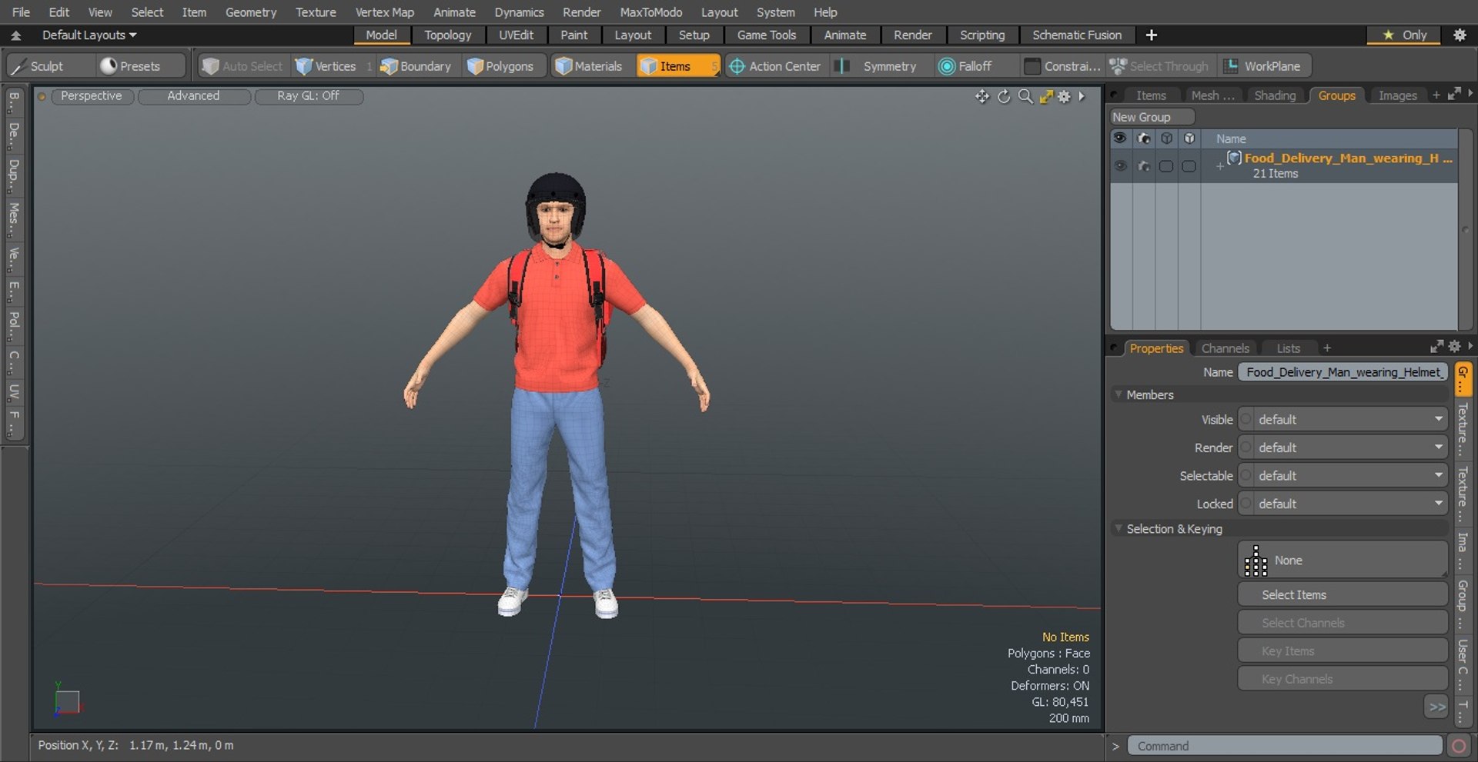Screen dimensions: 1478x762
Task: Expand the Food_Delivery_Man group tree
Action: [x=1219, y=166]
